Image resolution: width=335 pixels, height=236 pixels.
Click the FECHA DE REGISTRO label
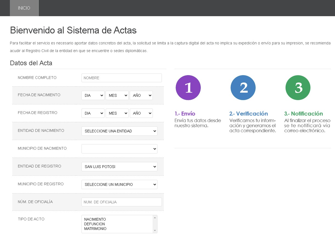[x=38, y=113]
